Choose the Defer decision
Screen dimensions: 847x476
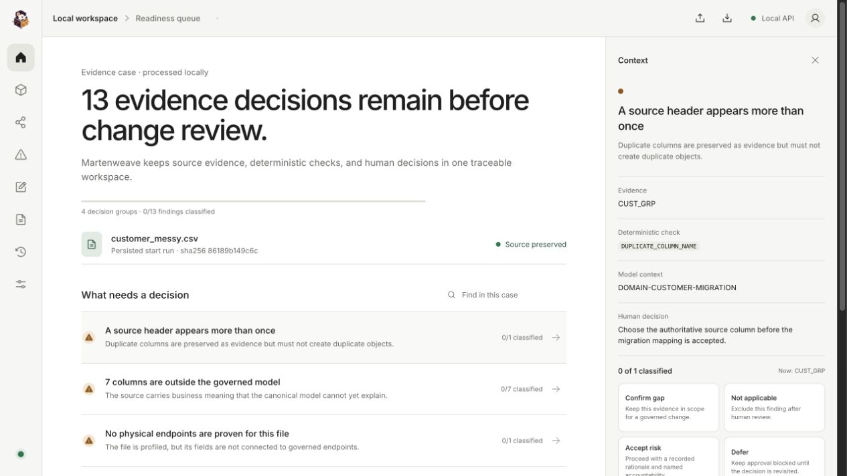pos(774,457)
